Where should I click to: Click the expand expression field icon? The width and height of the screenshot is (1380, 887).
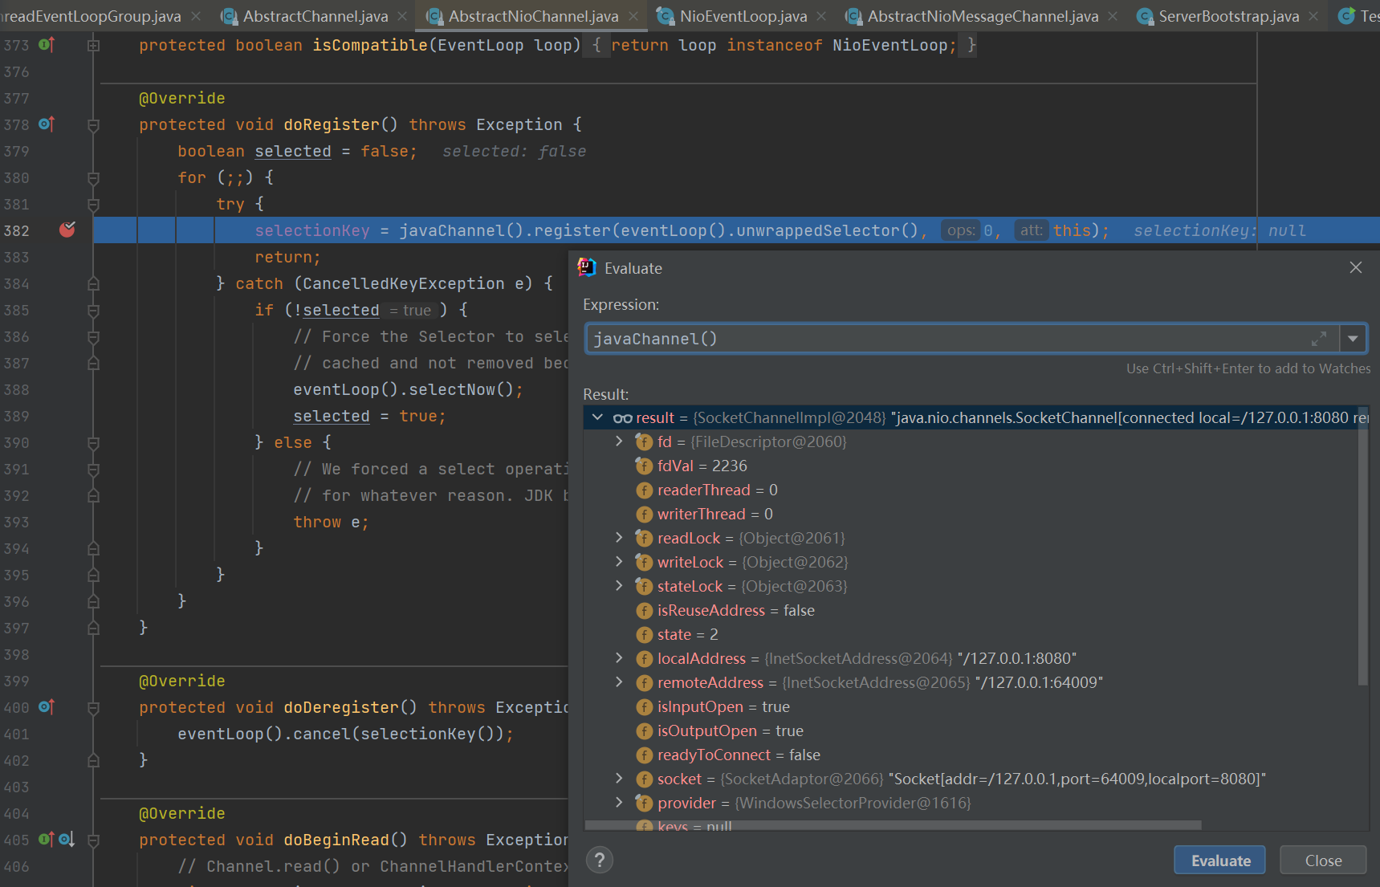pyautogui.click(x=1318, y=339)
